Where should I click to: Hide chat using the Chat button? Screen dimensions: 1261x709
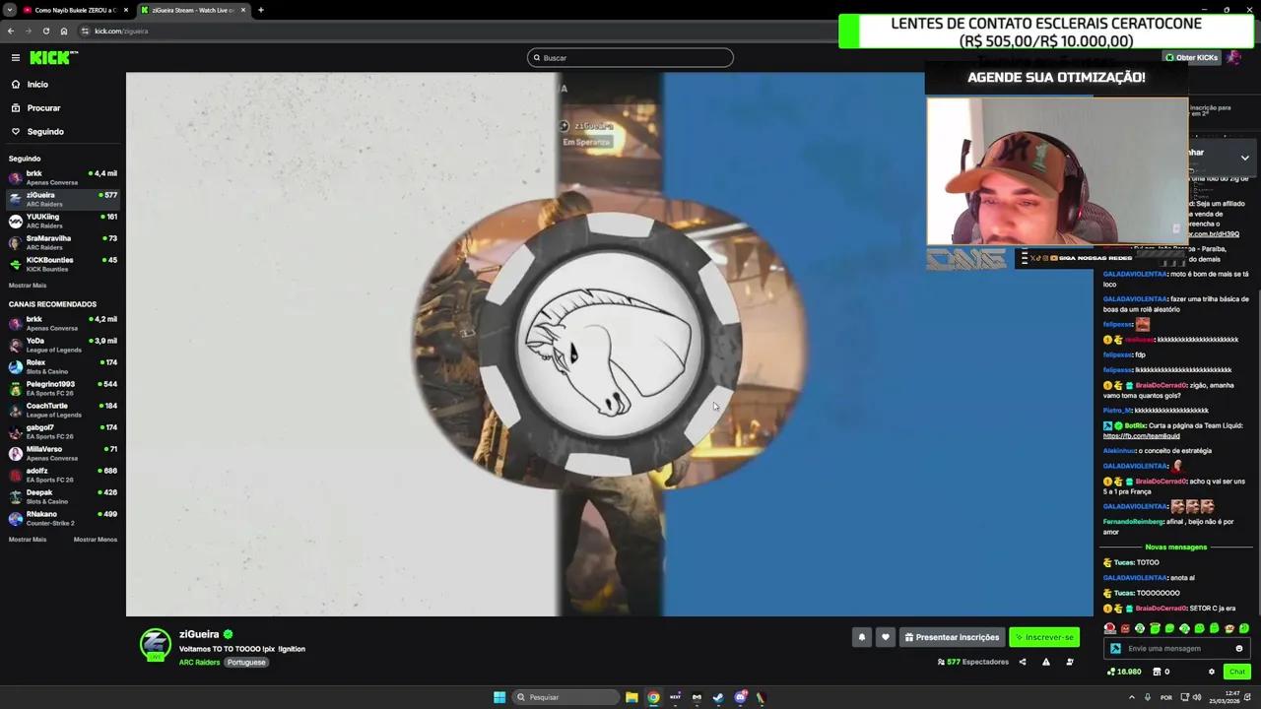click(x=1237, y=672)
